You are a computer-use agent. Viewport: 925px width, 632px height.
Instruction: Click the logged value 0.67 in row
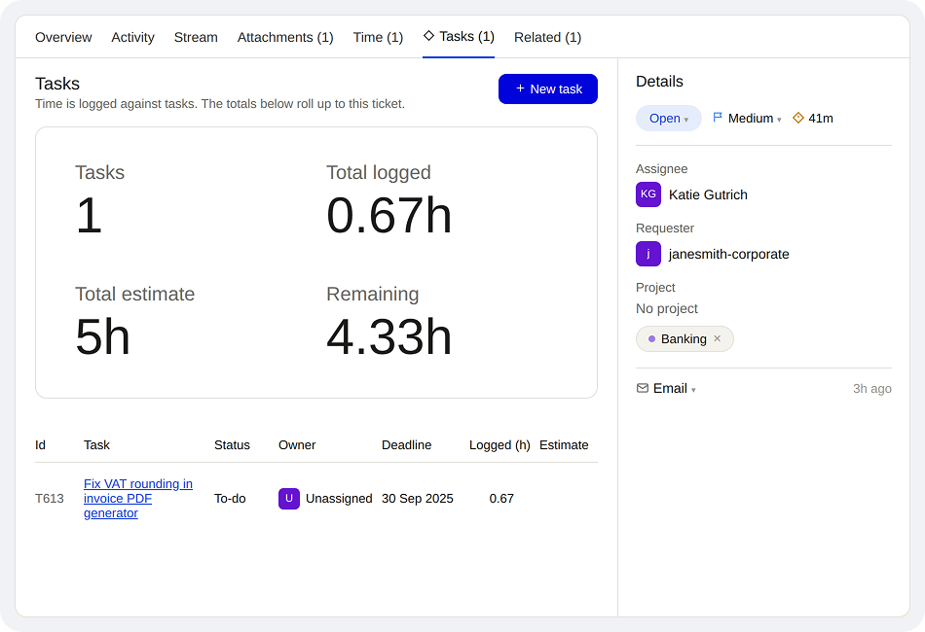tap(501, 499)
